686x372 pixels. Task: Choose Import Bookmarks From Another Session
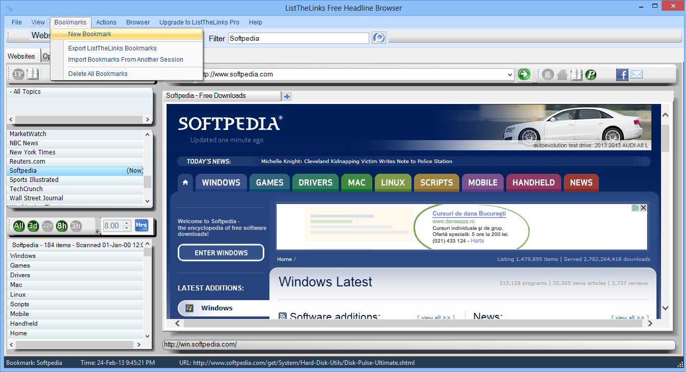tap(127, 60)
